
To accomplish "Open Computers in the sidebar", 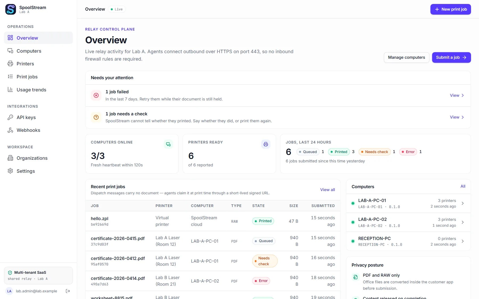I will point(38,51).
